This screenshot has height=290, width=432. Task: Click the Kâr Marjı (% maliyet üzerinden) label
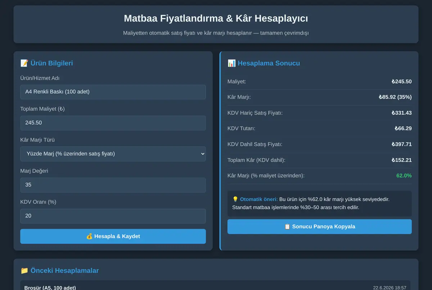[266, 176]
